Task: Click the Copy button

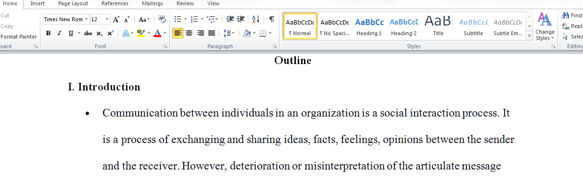Action: (7, 26)
